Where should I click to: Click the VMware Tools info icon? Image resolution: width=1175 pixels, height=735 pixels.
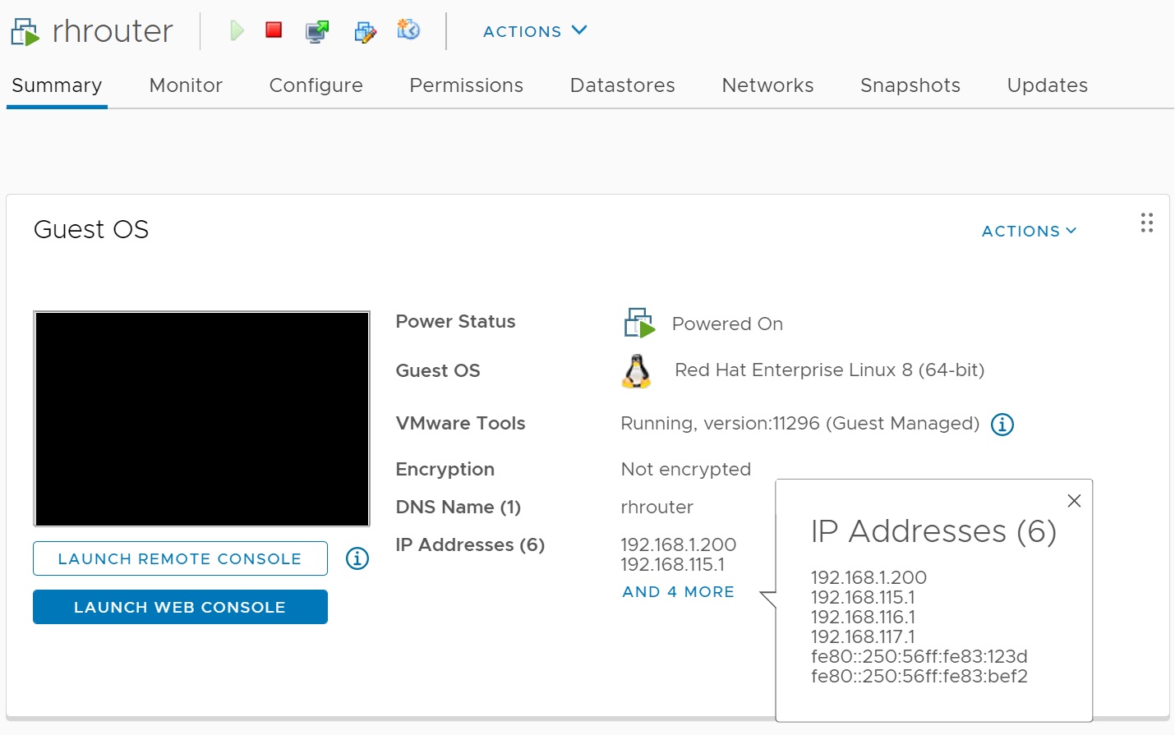[1002, 425]
